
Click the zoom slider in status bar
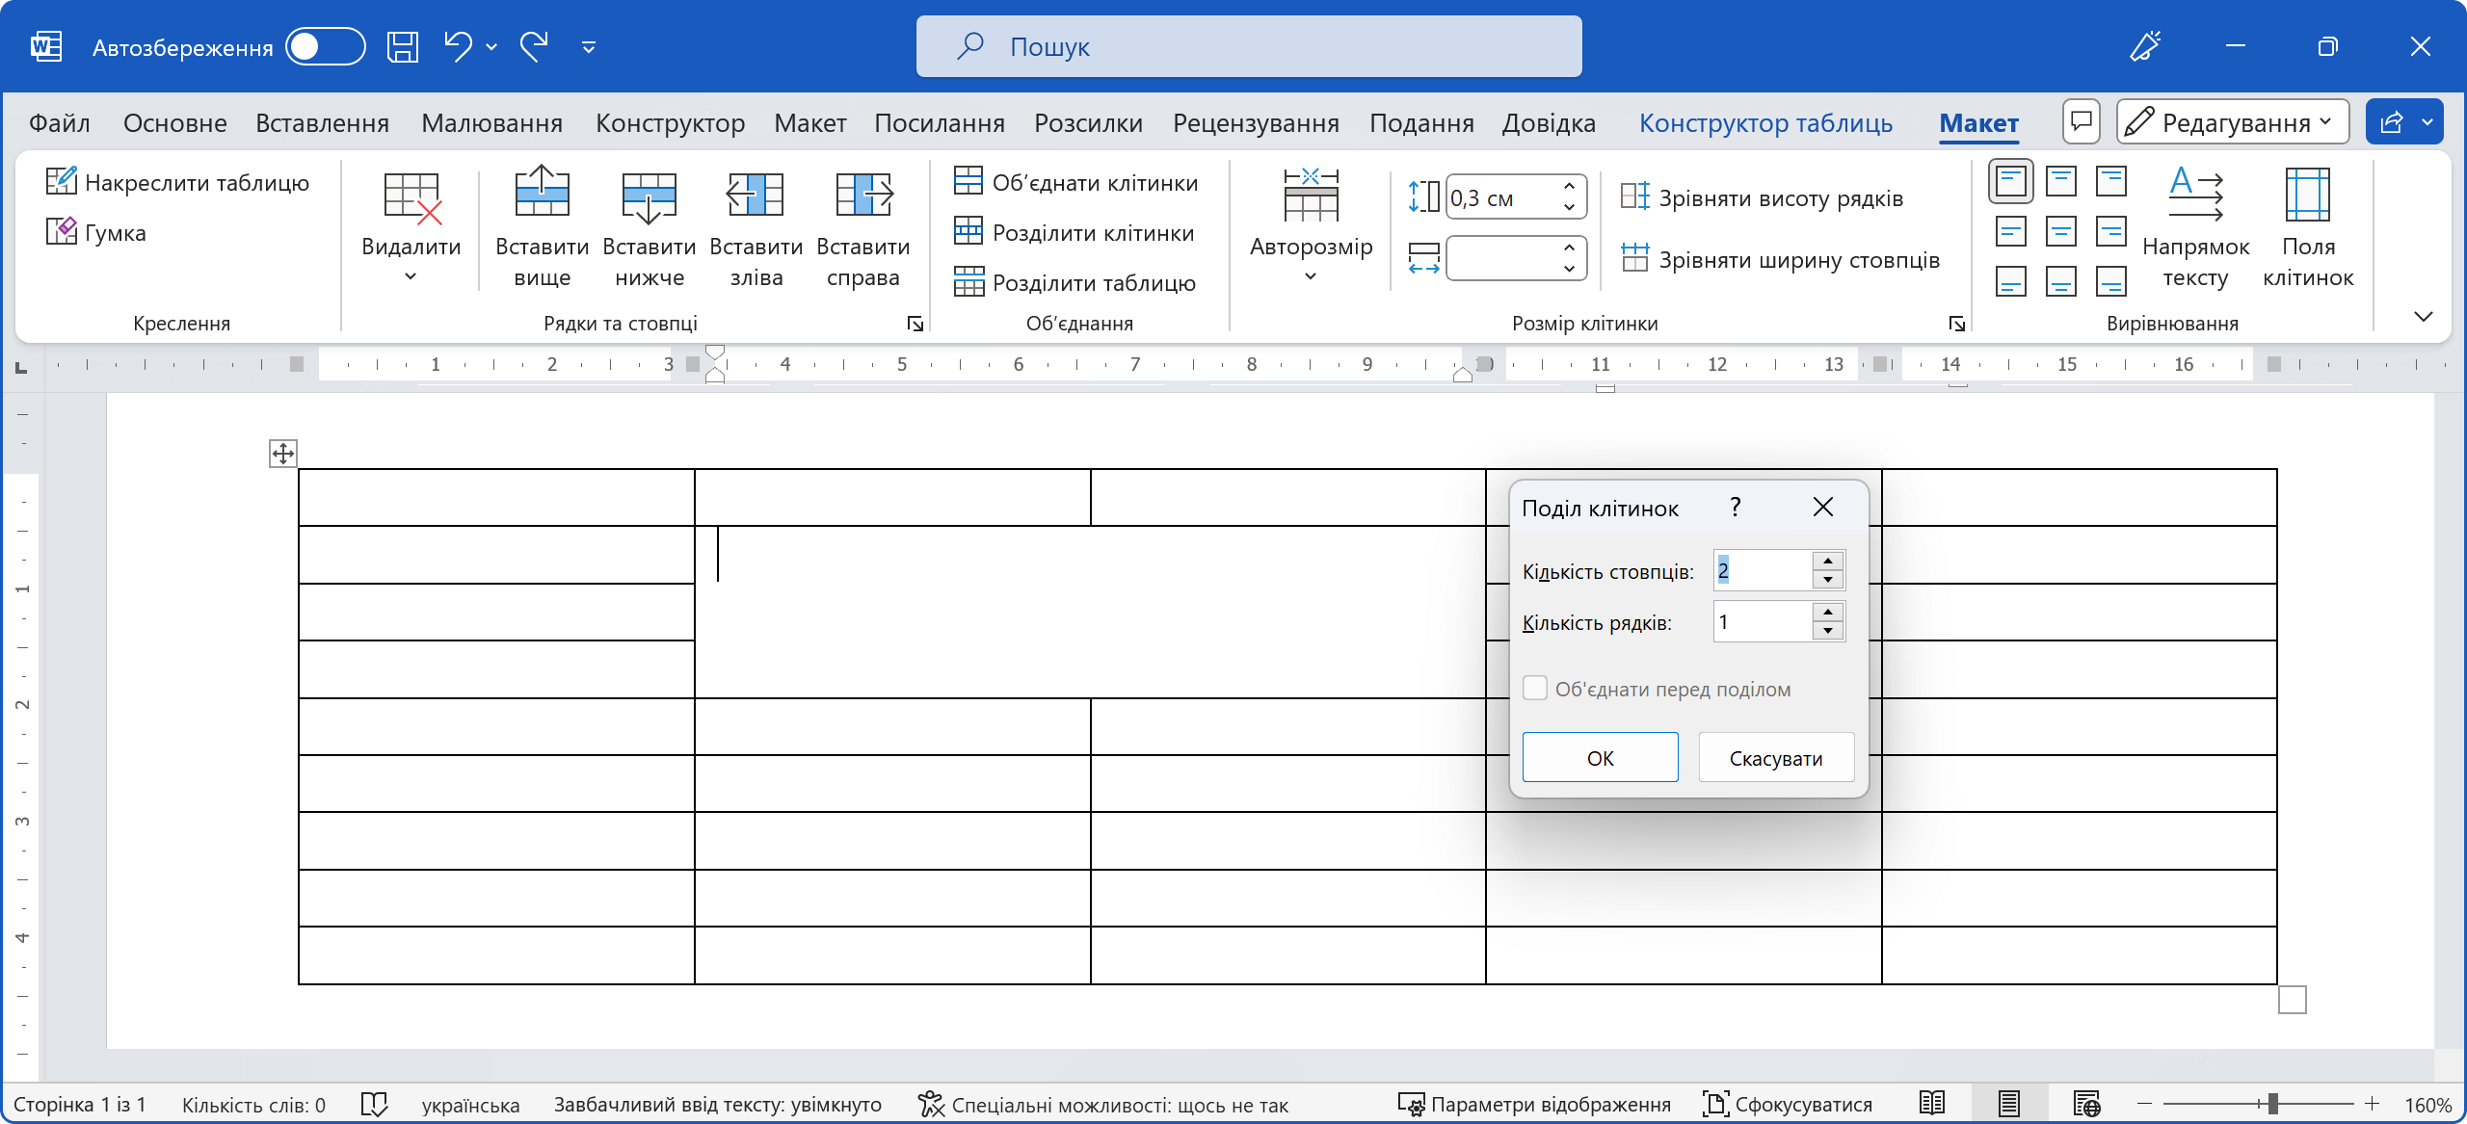coord(2272,1104)
